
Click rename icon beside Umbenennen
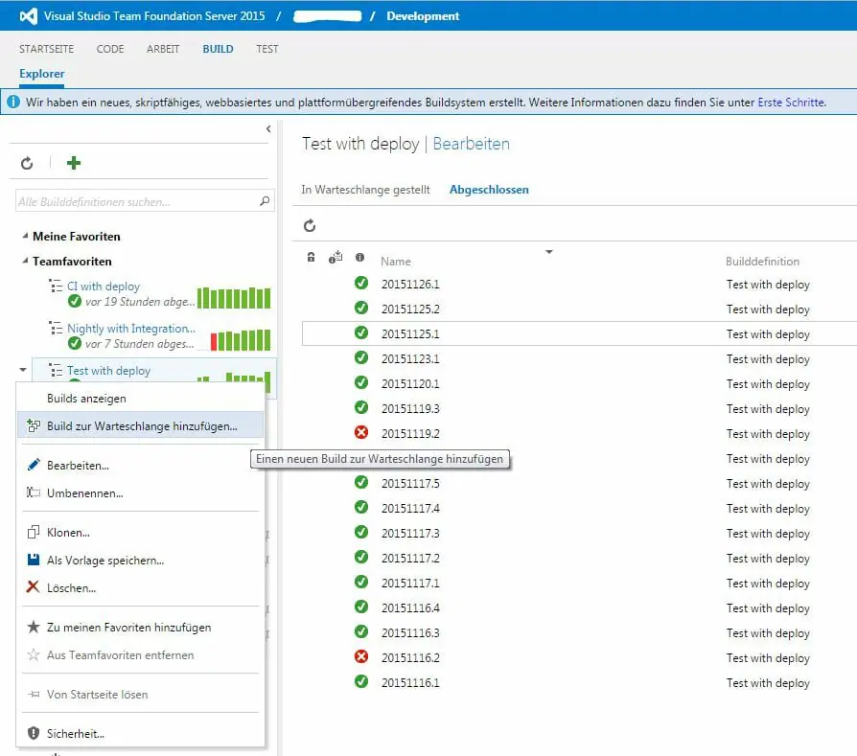tap(34, 493)
